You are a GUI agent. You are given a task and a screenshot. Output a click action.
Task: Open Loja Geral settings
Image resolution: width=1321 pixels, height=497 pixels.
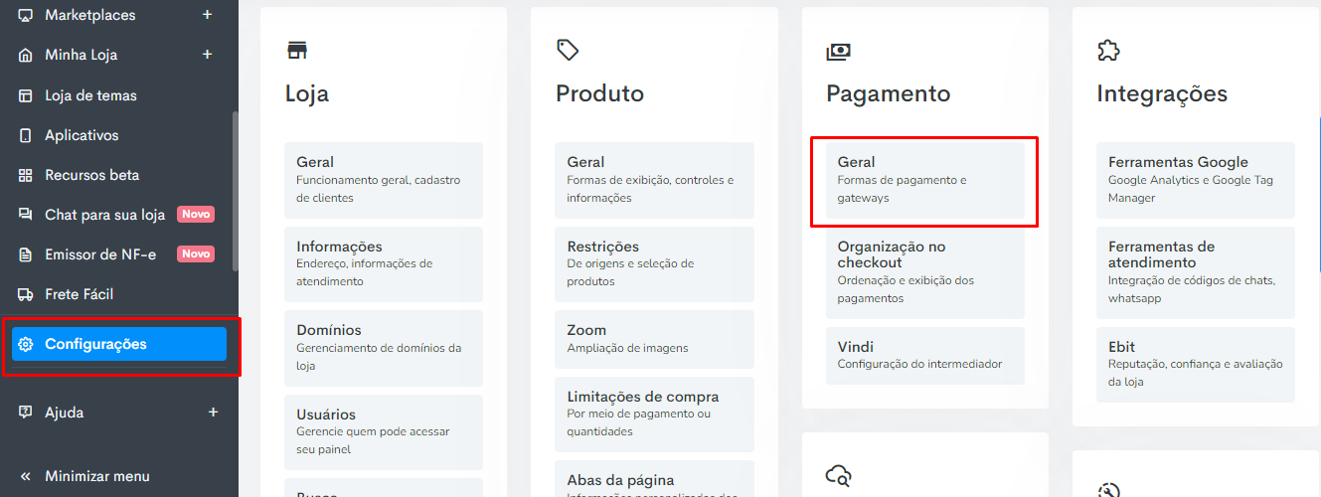point(384,180)
